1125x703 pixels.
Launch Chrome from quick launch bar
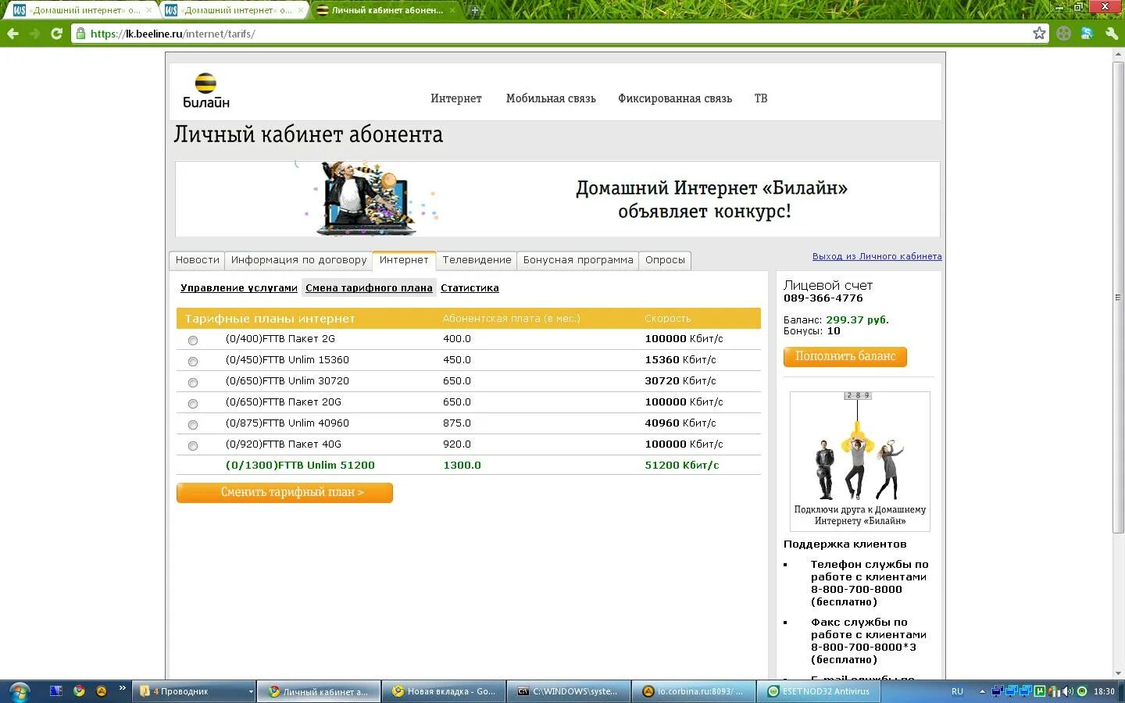coord(79,691)
